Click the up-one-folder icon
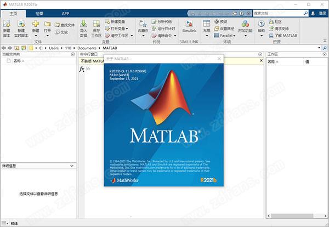Viewport: 329px width, 227px height. click(x=17, y=48)
